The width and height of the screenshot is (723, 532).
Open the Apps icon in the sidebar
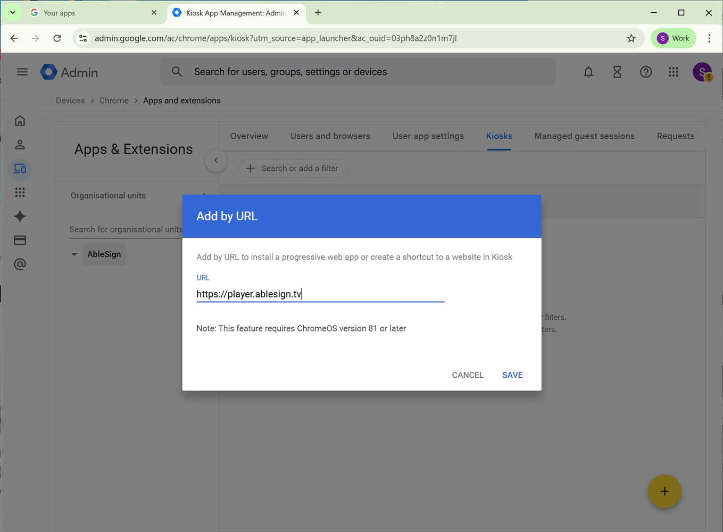(20, 193)
